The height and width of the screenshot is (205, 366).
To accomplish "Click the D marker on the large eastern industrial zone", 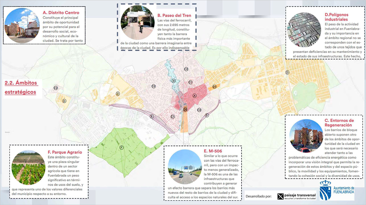I will [x=287, y=72].
